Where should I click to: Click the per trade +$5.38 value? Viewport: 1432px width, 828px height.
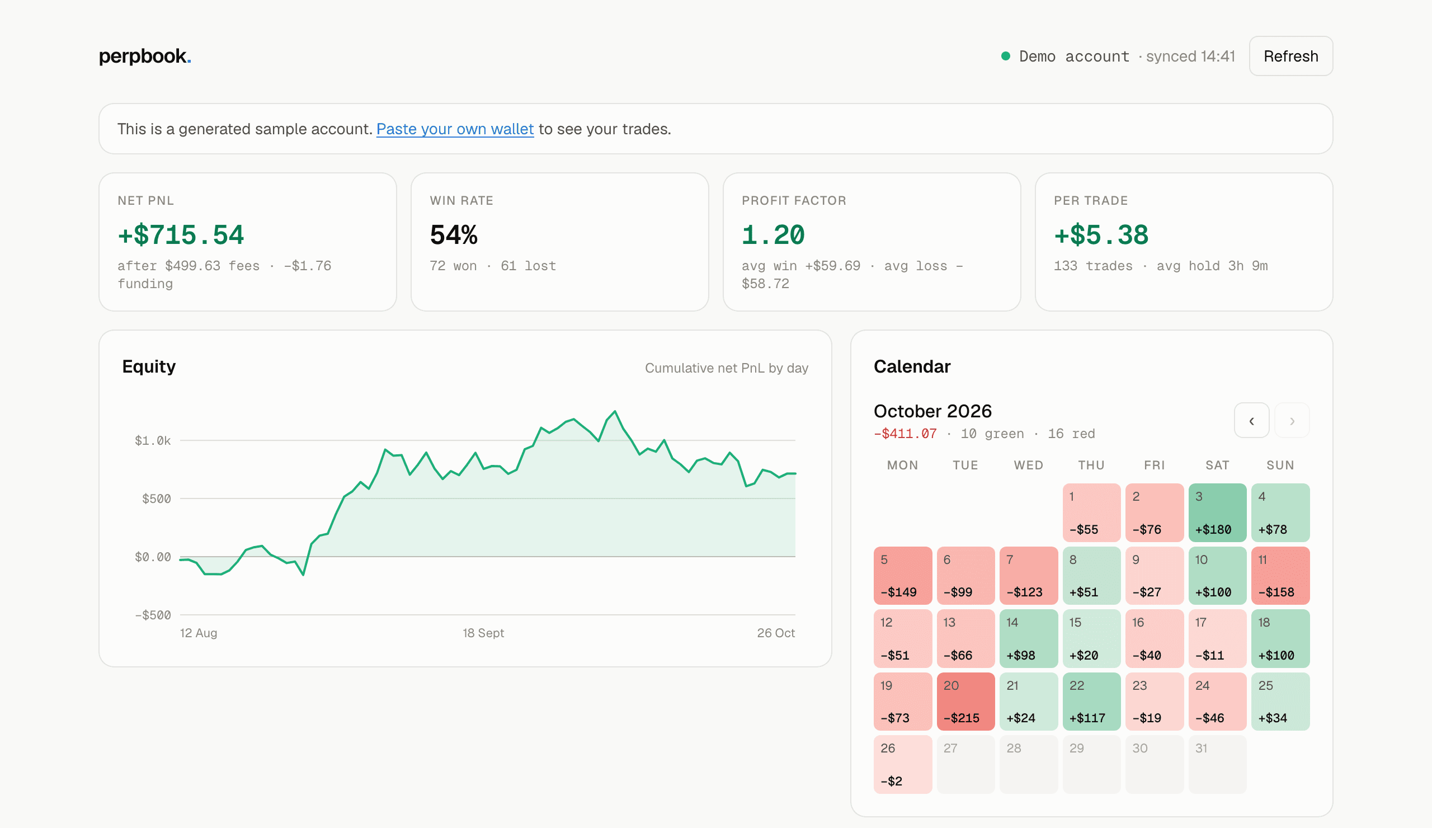click(1101, 235)
